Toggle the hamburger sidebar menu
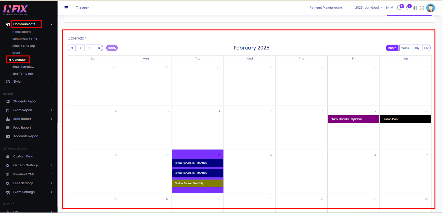 (x=66, y=8)
